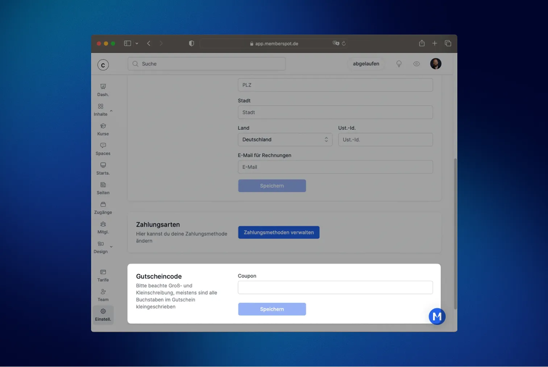Click the lightbulb icon in header
The height and width of the screenshot is (367, 548).
[399, 64]
